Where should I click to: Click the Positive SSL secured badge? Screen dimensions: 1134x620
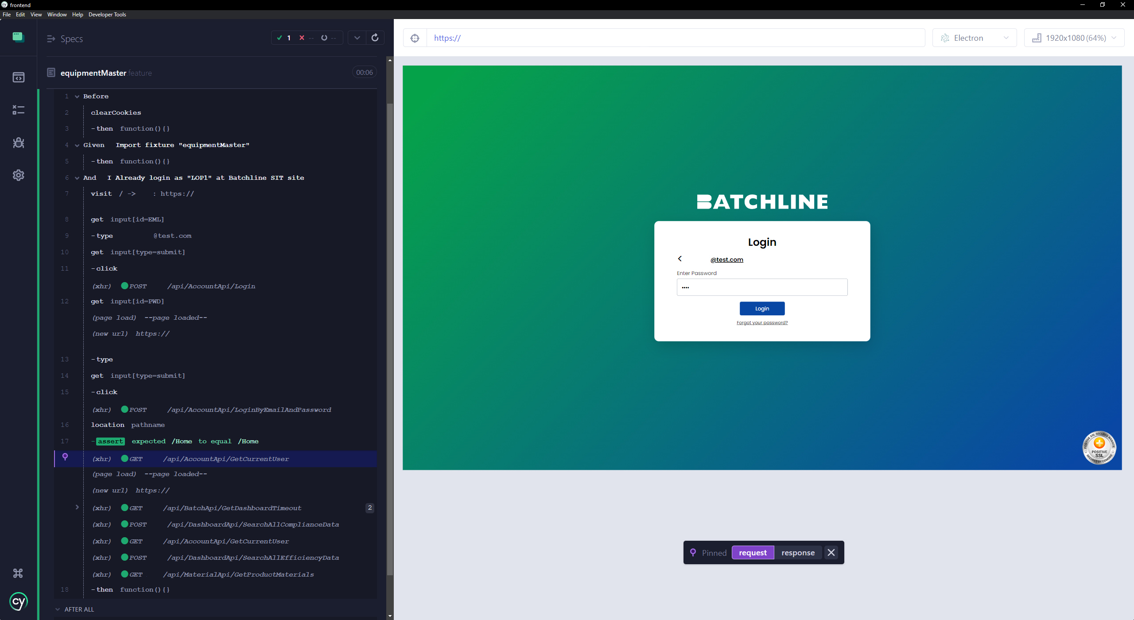pyautogui.click(x=1099, y=448)
